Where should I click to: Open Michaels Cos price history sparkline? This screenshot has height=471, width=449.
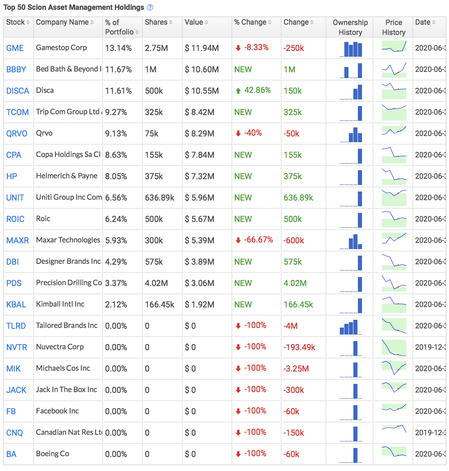[394, 368]
